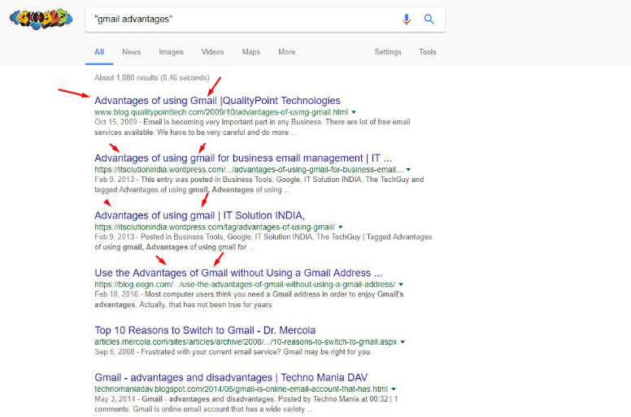The width and height of the screenshot is (631, 417).
Task: Submit query with the magnifier search icon
Action: click(429, 19)
